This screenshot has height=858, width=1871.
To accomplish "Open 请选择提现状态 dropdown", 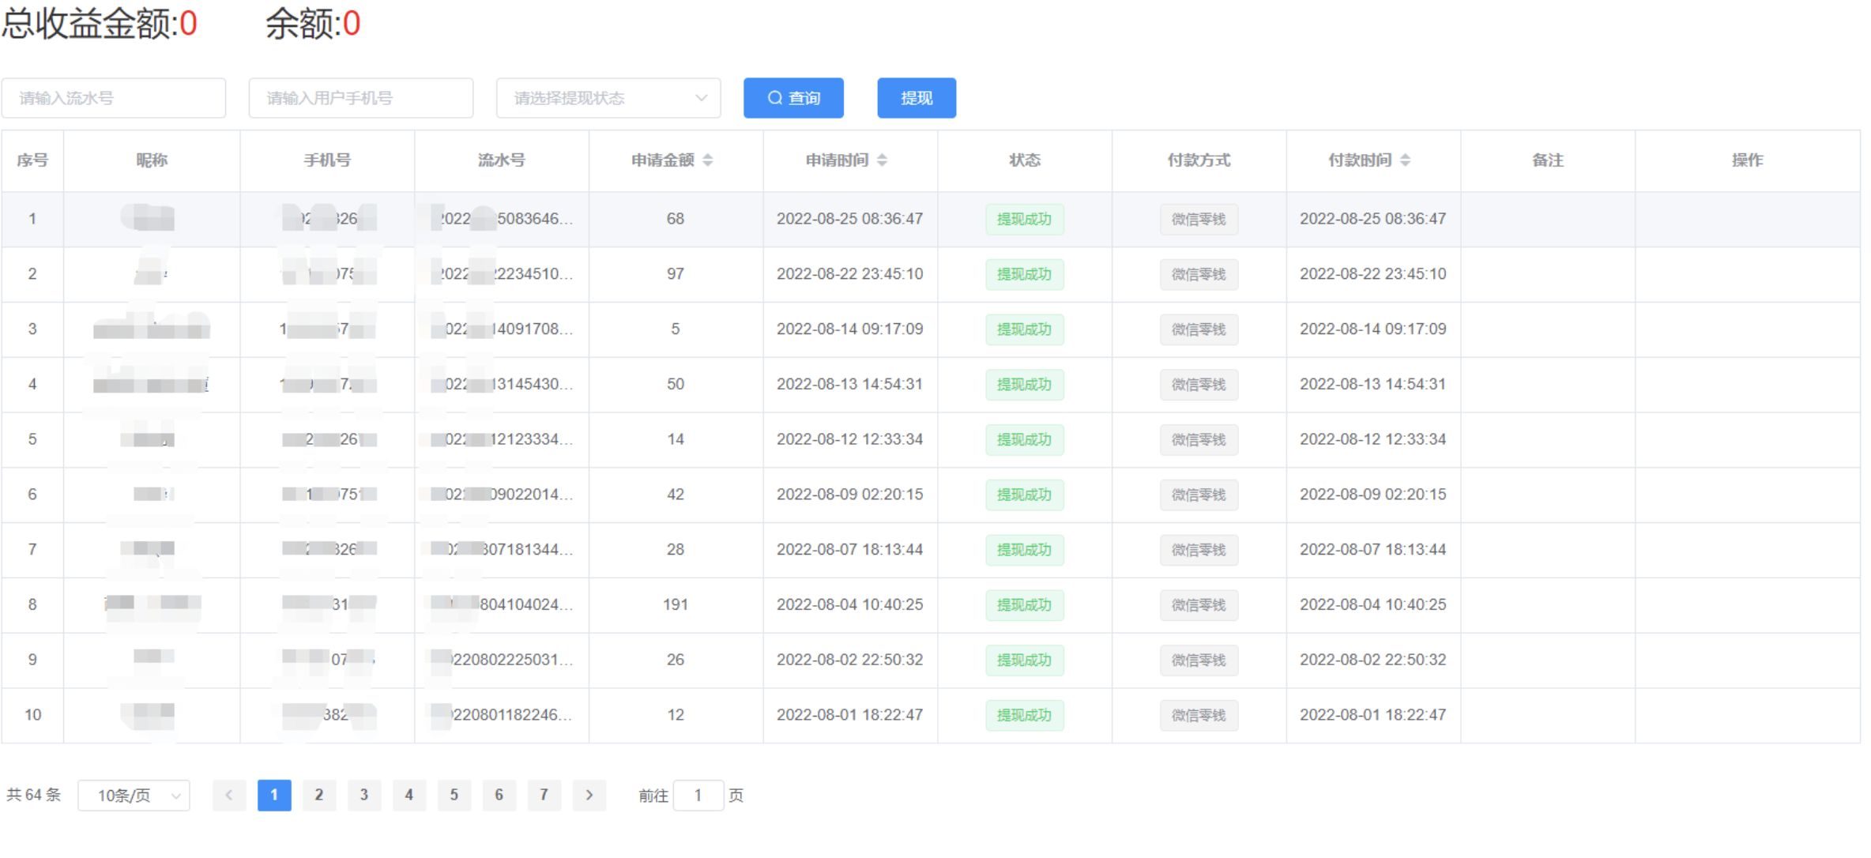I will (x=608, y=98).
